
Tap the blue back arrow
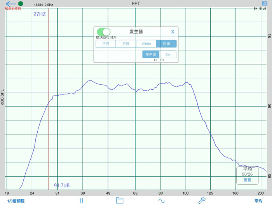(10, 4)
